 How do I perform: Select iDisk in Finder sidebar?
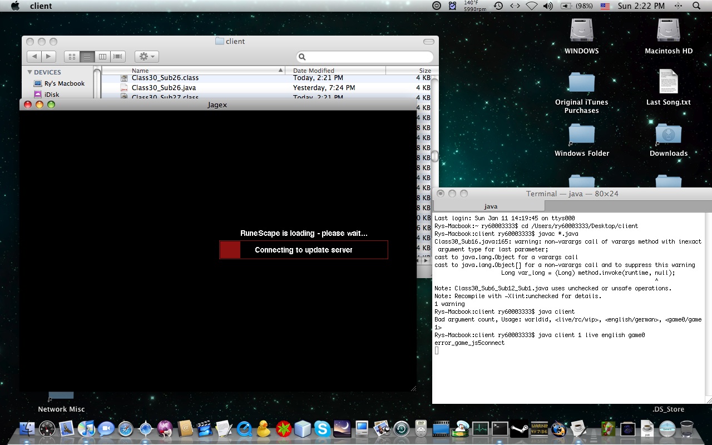click(x=46, y=95)
